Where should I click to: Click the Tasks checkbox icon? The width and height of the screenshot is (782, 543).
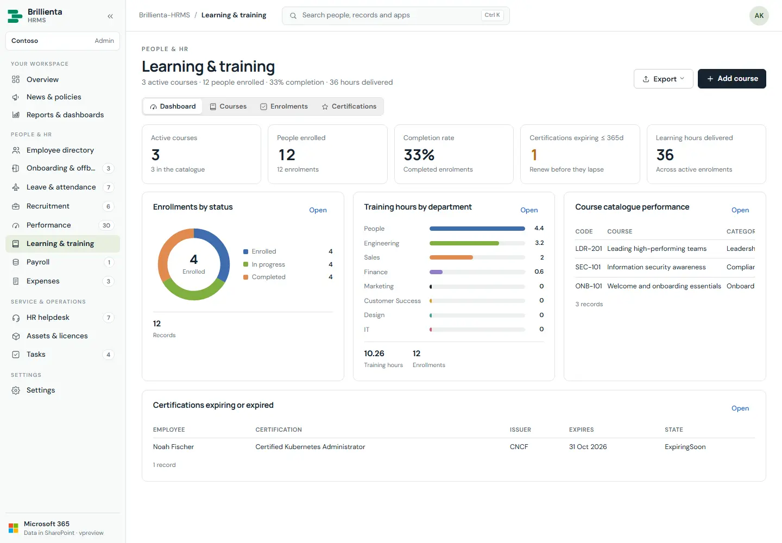point(16,355)
